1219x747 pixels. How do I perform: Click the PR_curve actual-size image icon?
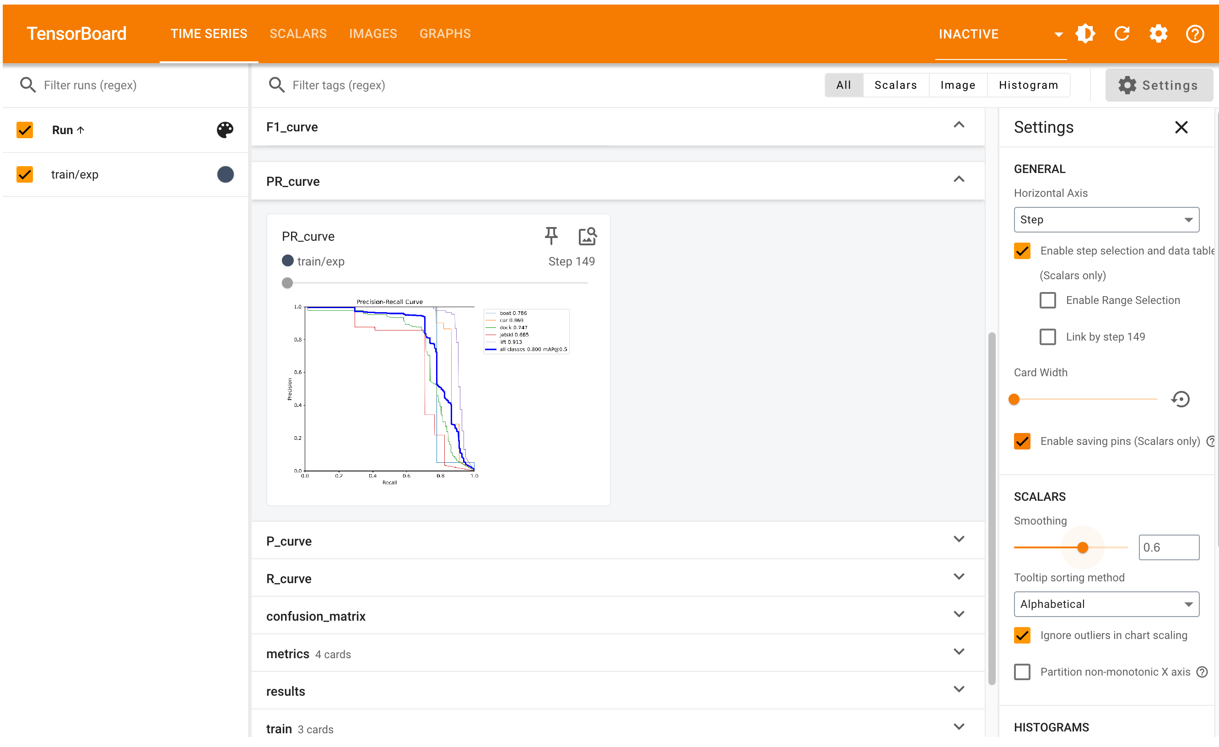(587, 236)
